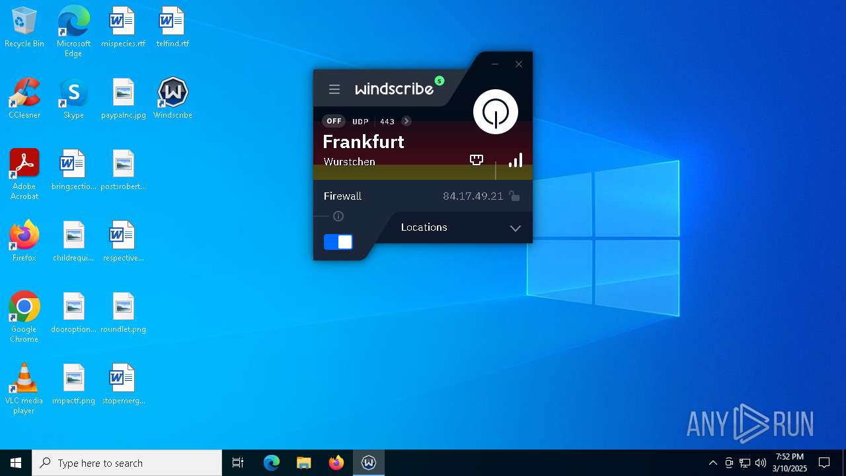Click the unlocked padlock beside IP address
This screenshot has width=846, height=476.
click(x=514, y=196)
